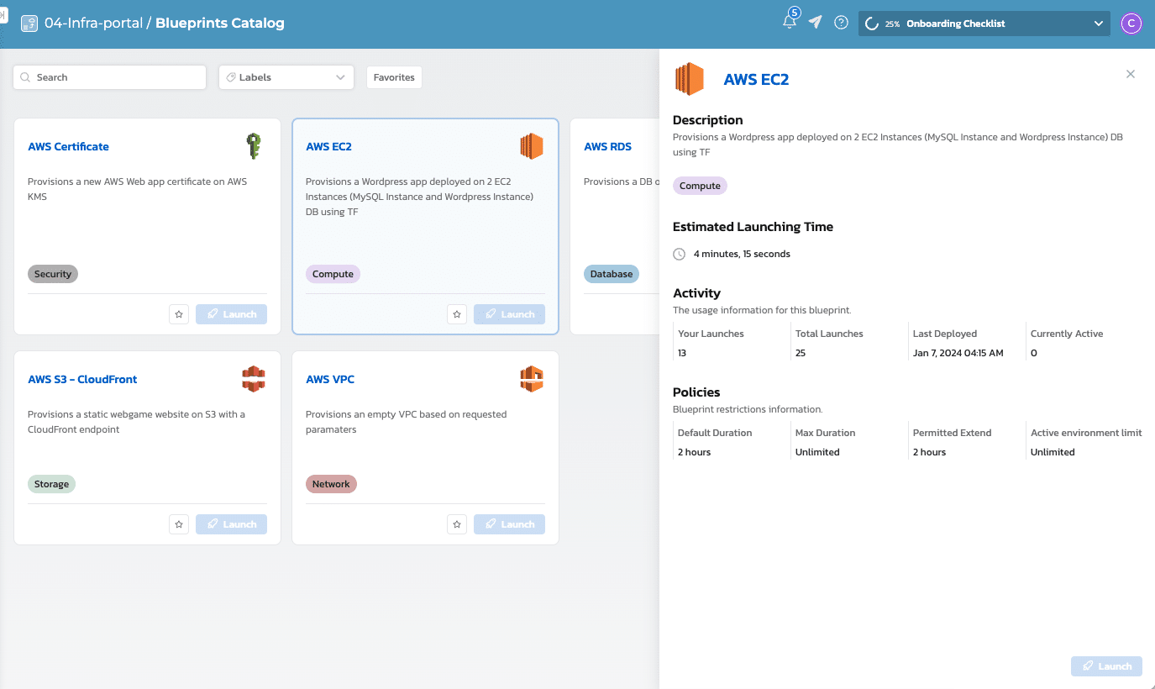Click the paper plane announcements icon
1155x689 pixels.
pyautogui.click(x=815, y=22)
